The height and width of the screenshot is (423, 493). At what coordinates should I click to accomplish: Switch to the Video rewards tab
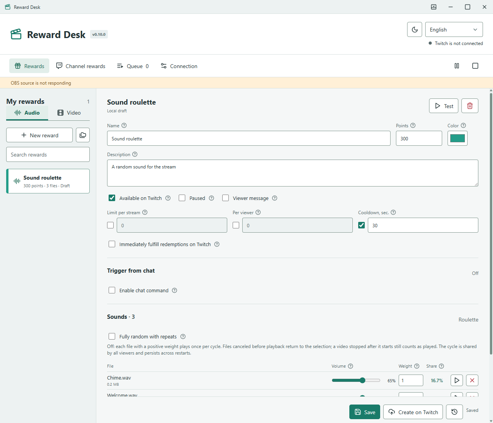[x=69, y=113]
